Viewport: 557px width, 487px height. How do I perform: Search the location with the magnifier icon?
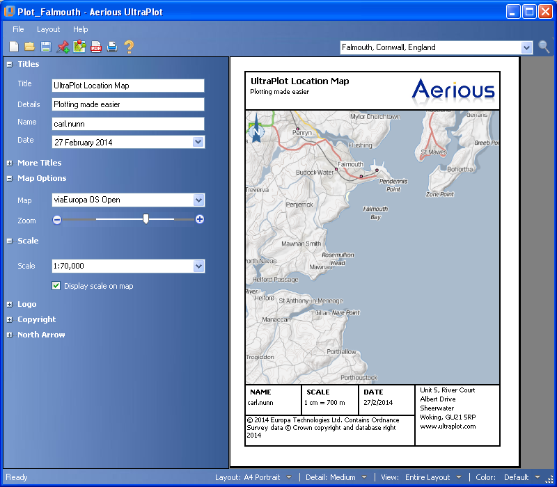point(544,47)
